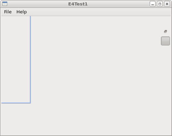
Task: Click the blank area below left panel
Action: point(15,119)
